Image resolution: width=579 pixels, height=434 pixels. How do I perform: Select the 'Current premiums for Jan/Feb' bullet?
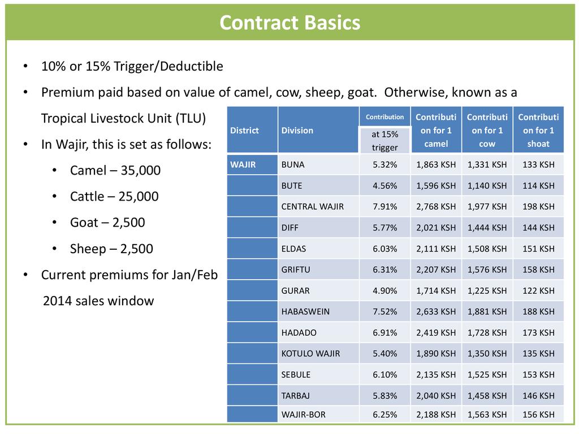(129, 275)
